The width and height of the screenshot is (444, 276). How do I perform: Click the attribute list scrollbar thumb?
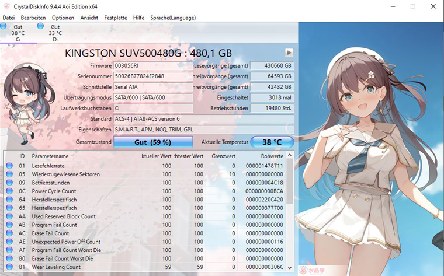[290, 181]
